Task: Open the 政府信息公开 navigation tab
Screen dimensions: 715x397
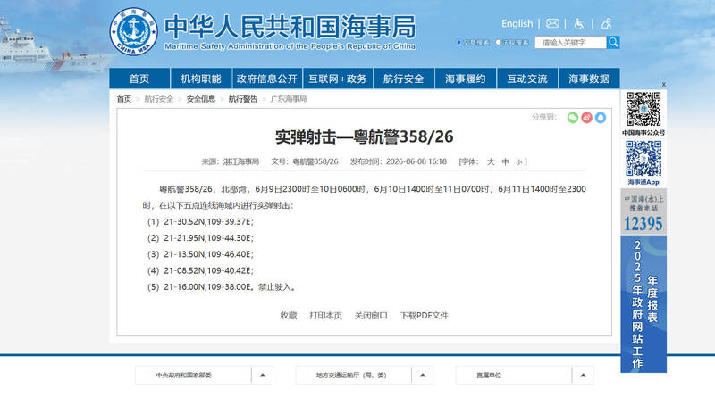Action: coord(266,79)
